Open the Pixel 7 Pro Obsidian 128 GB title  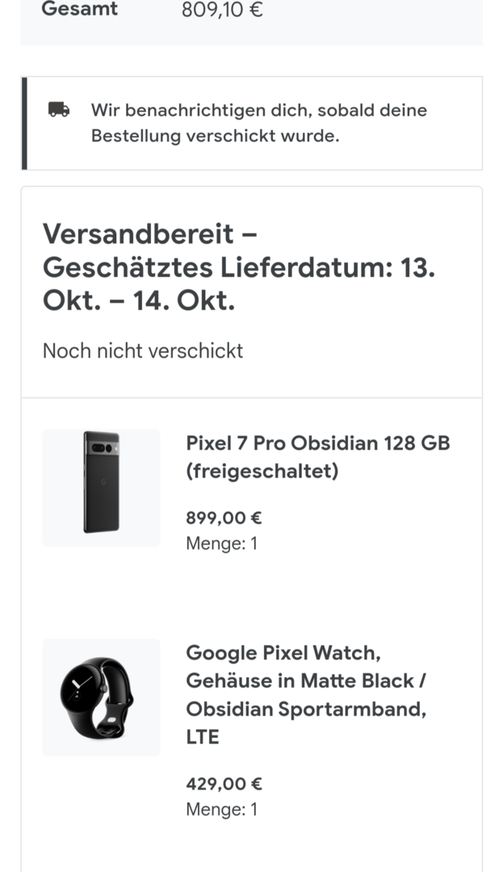click(317, 443)
